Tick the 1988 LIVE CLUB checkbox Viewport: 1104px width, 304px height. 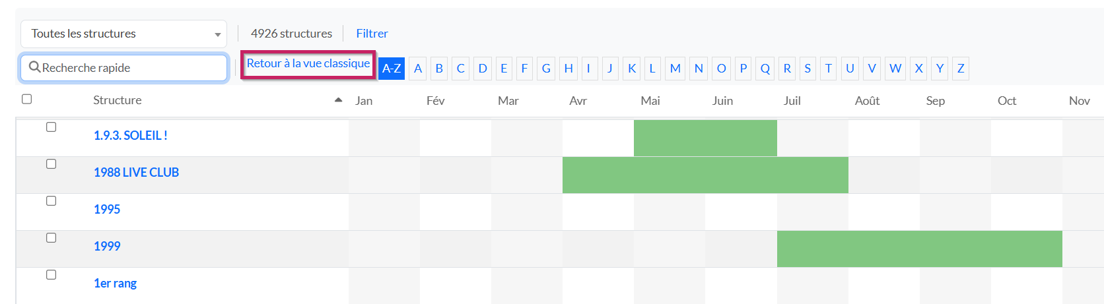51,164
